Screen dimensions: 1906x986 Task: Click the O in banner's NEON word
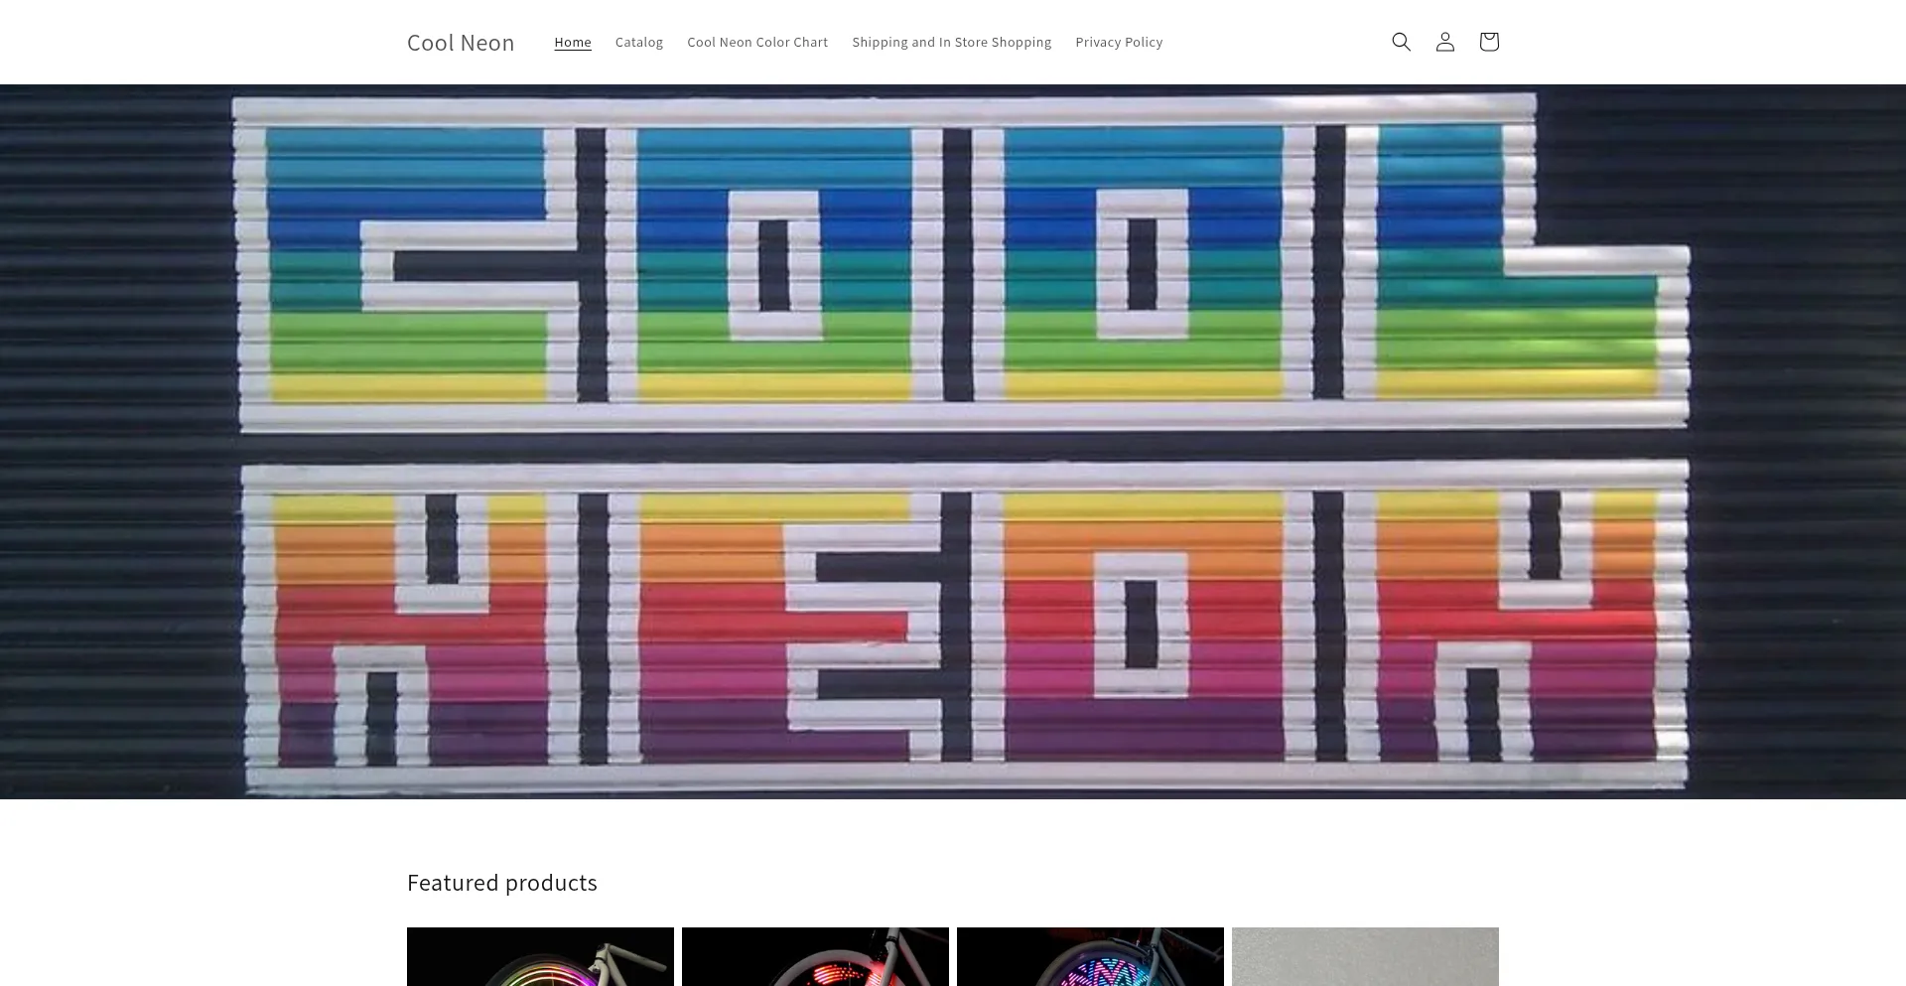click(x=1142, y=628)
